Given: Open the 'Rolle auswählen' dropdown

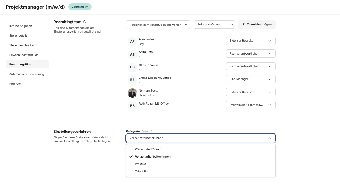Looking at the screenshot, I should tap(214, 25).
